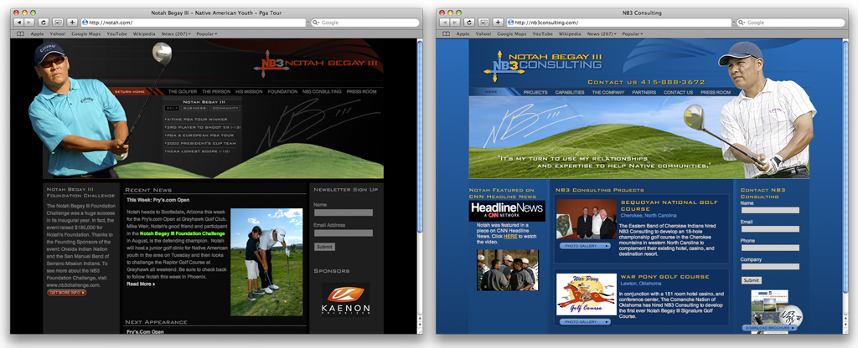Click Company field in consulting contact form
Viewport: 858px width, 348px height.
(770, 267)
